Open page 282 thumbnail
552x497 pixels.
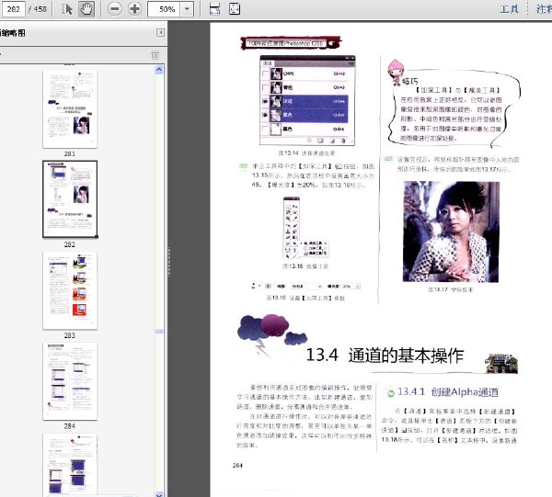[x=70, y=199]
